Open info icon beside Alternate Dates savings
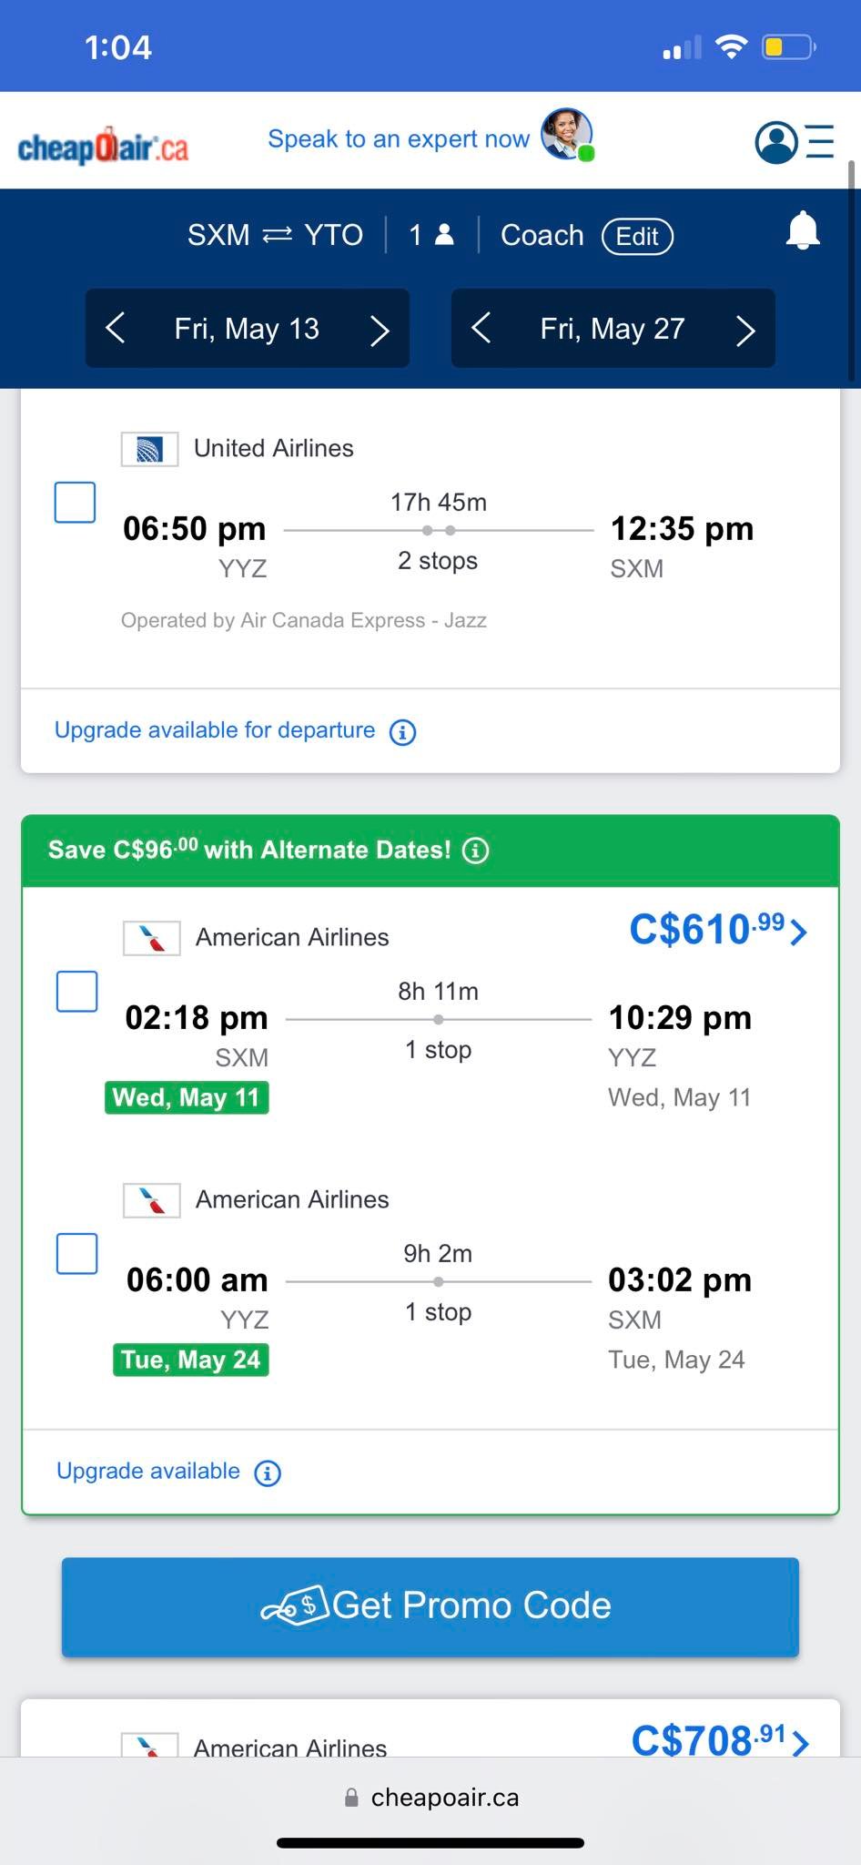 tap(476, 851)
